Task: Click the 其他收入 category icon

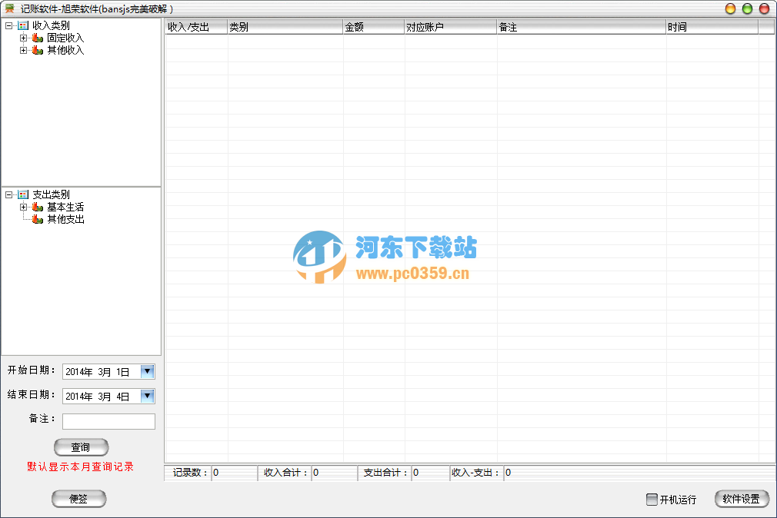Action: (37, 50)
